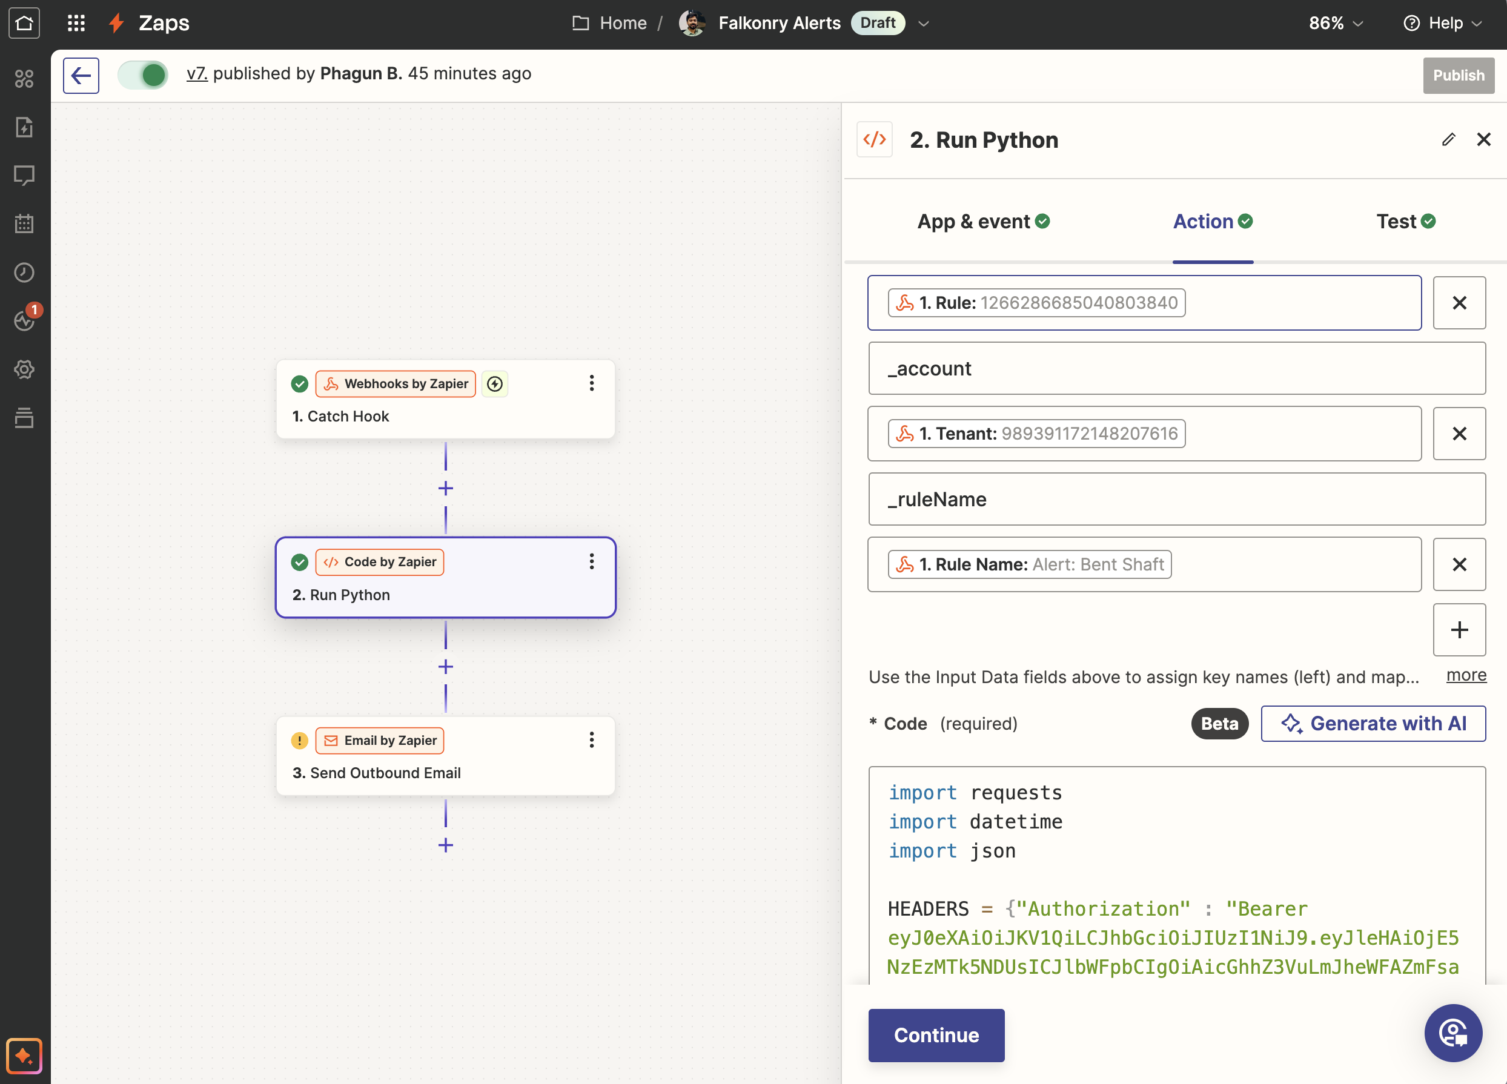Click the Draft status badge
1507x1084 pixels.
(878, 23)
